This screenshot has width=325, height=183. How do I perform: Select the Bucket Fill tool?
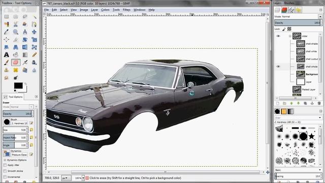(16, 54)
